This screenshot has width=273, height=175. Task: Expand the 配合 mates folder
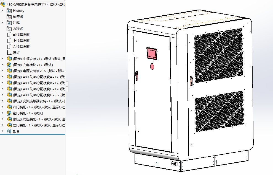2,131
